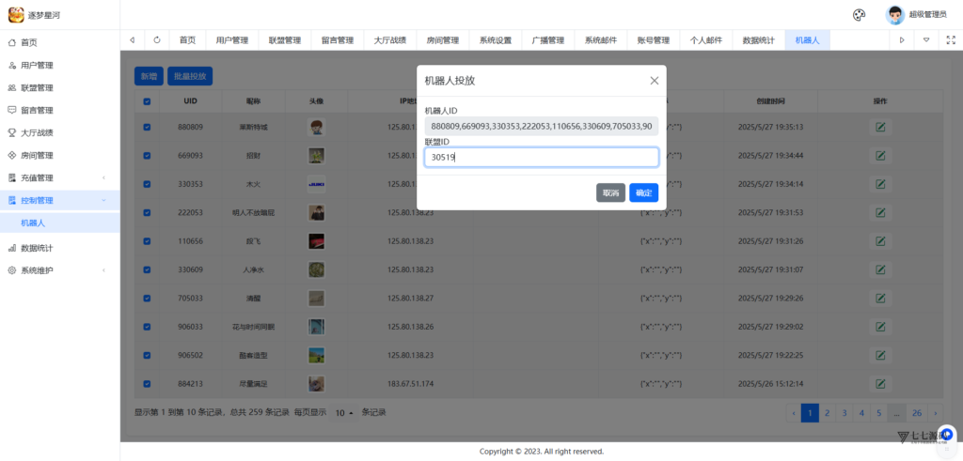Expand the 系统维护 sidebar menu
Screen dimensions: 963x461
point(59,270)
